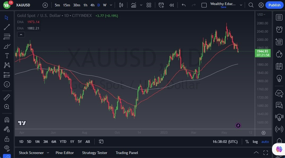Viewport: 285px width, 158px height.
Task: Open the Strategy Tester tab
Action: (95, 153)
